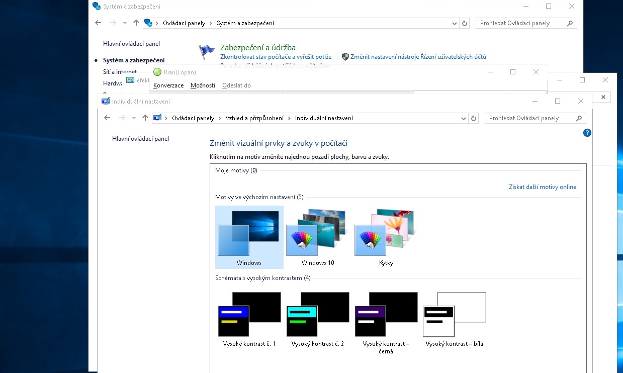
Task: Click the up arrow in Systém a zabezpečení window
Action: coord(136,23)
